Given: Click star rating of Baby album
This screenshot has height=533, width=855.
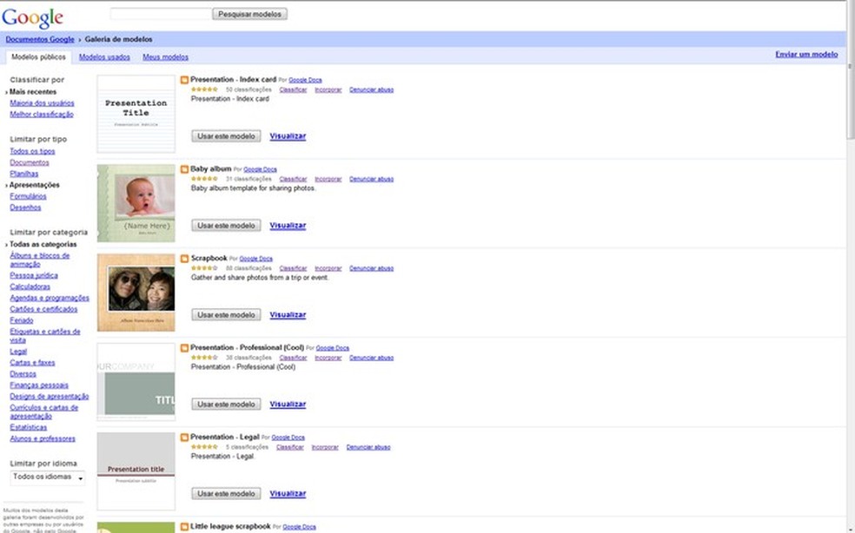Looking at the screenshot, I should coord(204,179).
